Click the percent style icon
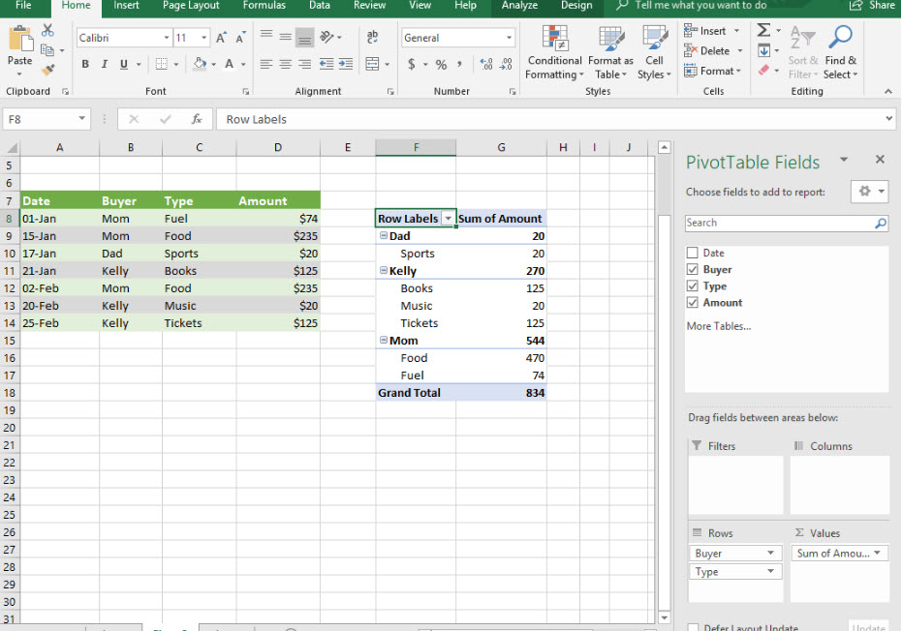This screenshot has height=631, width=902. point(441,65)
